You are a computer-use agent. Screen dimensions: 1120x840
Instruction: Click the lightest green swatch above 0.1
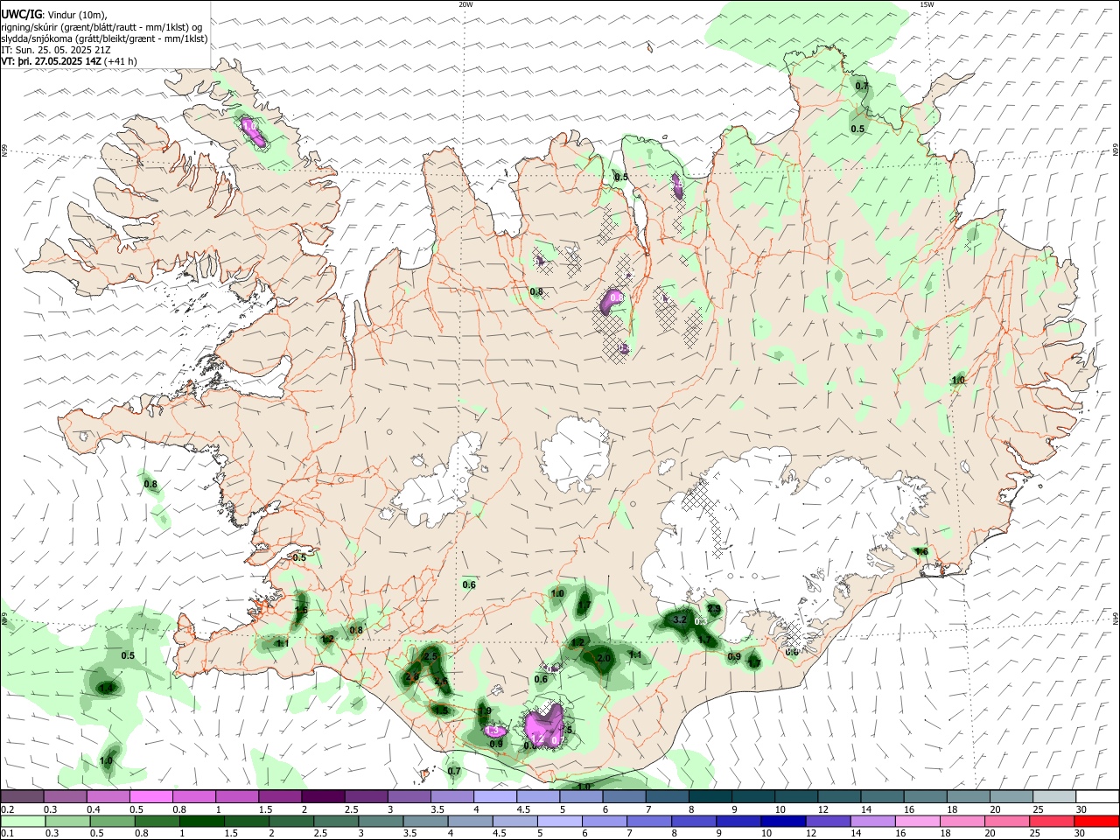pyautogui.click(x=22, y=821)
